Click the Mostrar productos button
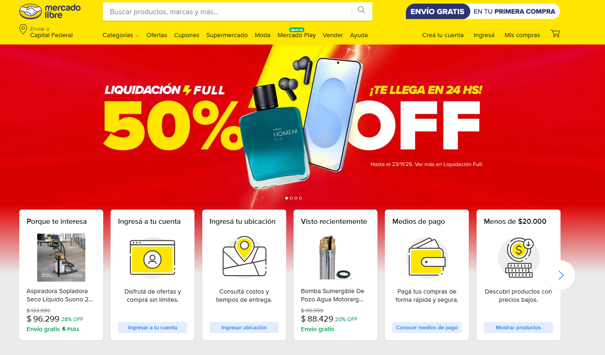The image size is (605, 355). coord(518,327)
